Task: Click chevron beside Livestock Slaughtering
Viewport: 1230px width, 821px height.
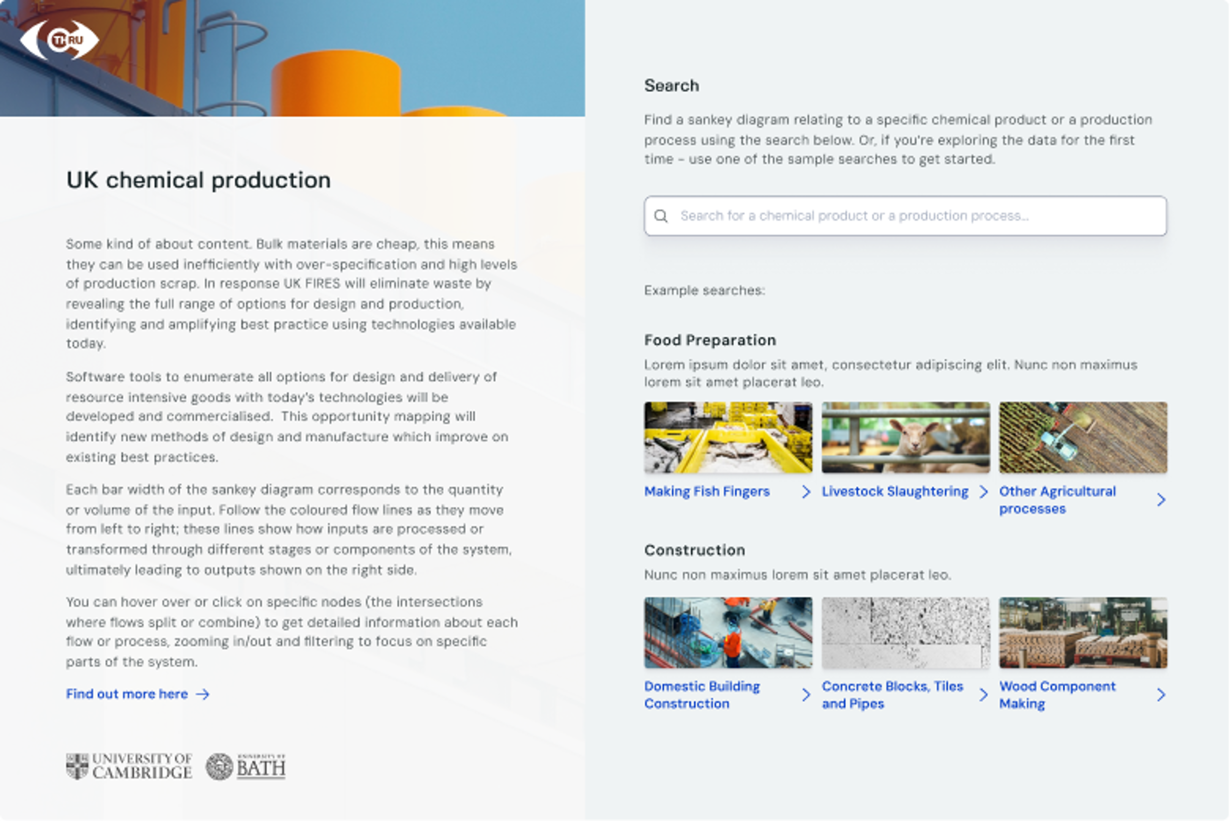Action: pos(983,492)
